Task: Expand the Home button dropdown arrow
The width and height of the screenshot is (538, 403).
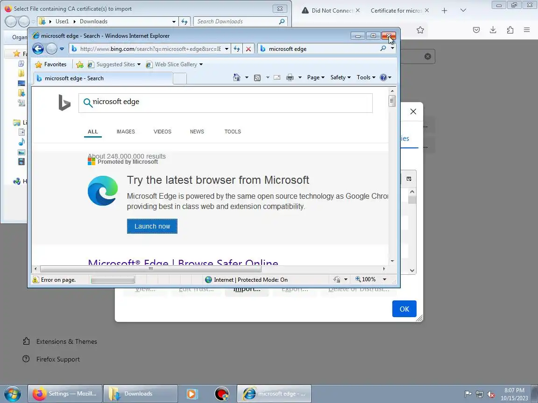Action: pyautogui.click(x=247, y=77)
